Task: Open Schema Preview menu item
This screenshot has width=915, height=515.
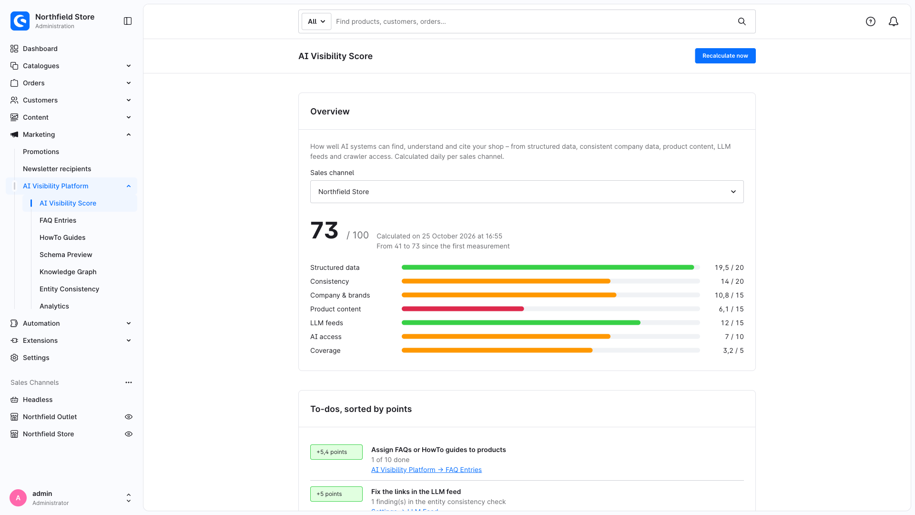Action: click(x=66, y=255)
